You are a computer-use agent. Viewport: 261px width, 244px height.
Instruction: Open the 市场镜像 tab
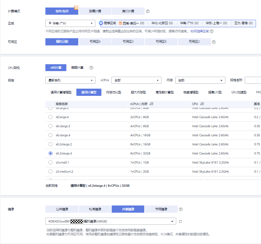pyautogui.click(x=161, y=209)
